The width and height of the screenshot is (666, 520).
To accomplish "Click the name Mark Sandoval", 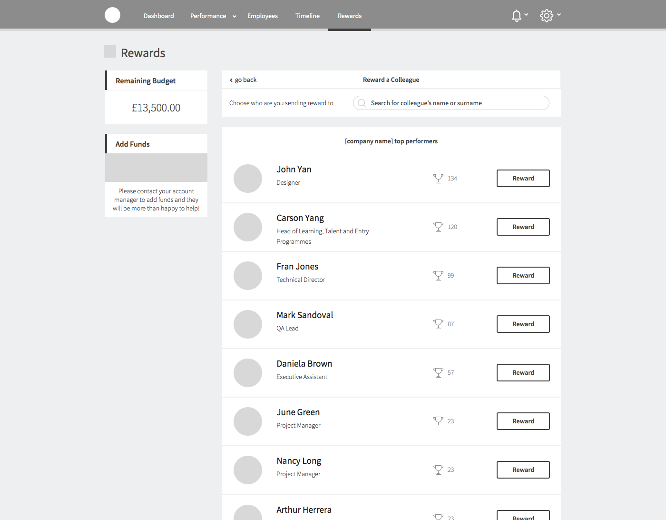I will [x=305, y=315].
